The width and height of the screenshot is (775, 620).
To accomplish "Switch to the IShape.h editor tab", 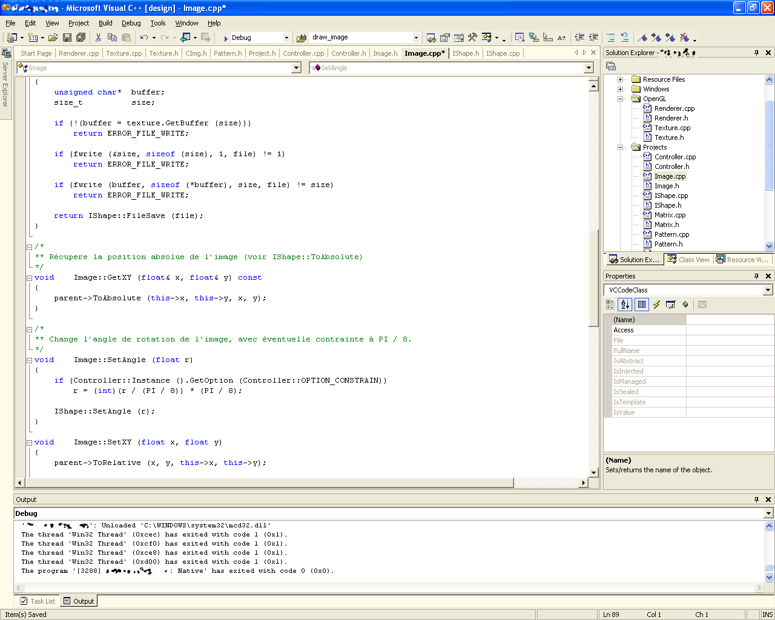I will click(465, 53).
